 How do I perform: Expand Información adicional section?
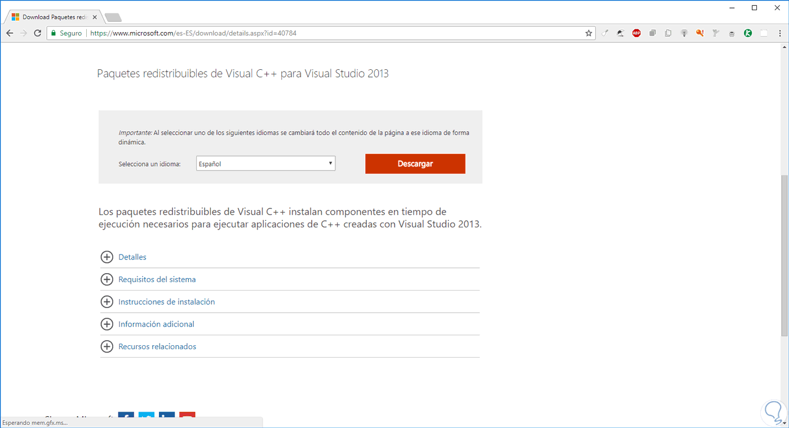pyautogui.click(x=147, y=324)
